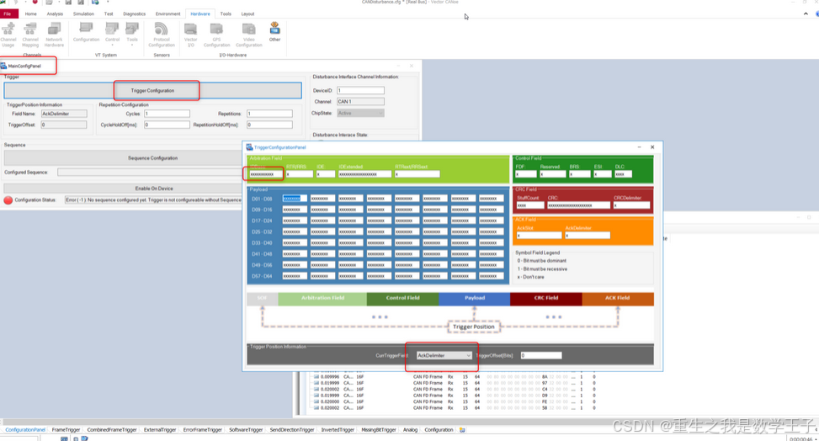819x441 pixels.
Task: Click the TriggerOffset[Bits] input field
Action: (541, 355)
